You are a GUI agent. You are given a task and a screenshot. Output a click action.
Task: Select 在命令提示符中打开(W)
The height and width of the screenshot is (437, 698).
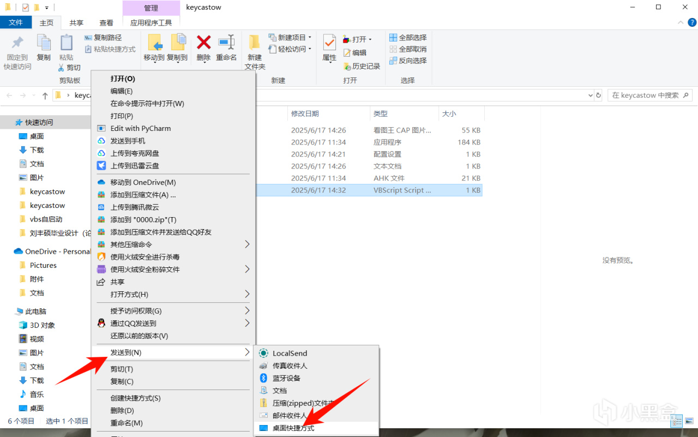[173, 104]
